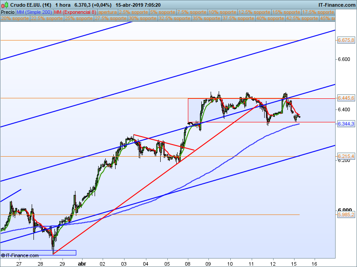Image resolution: width=357 pixels, height=267 pixels.
Task: Click the 15 date label on the time axis
Action: click(294, 264)
